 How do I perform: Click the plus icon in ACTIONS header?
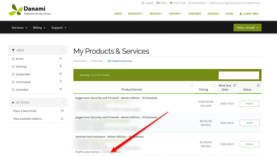point(13,103)
